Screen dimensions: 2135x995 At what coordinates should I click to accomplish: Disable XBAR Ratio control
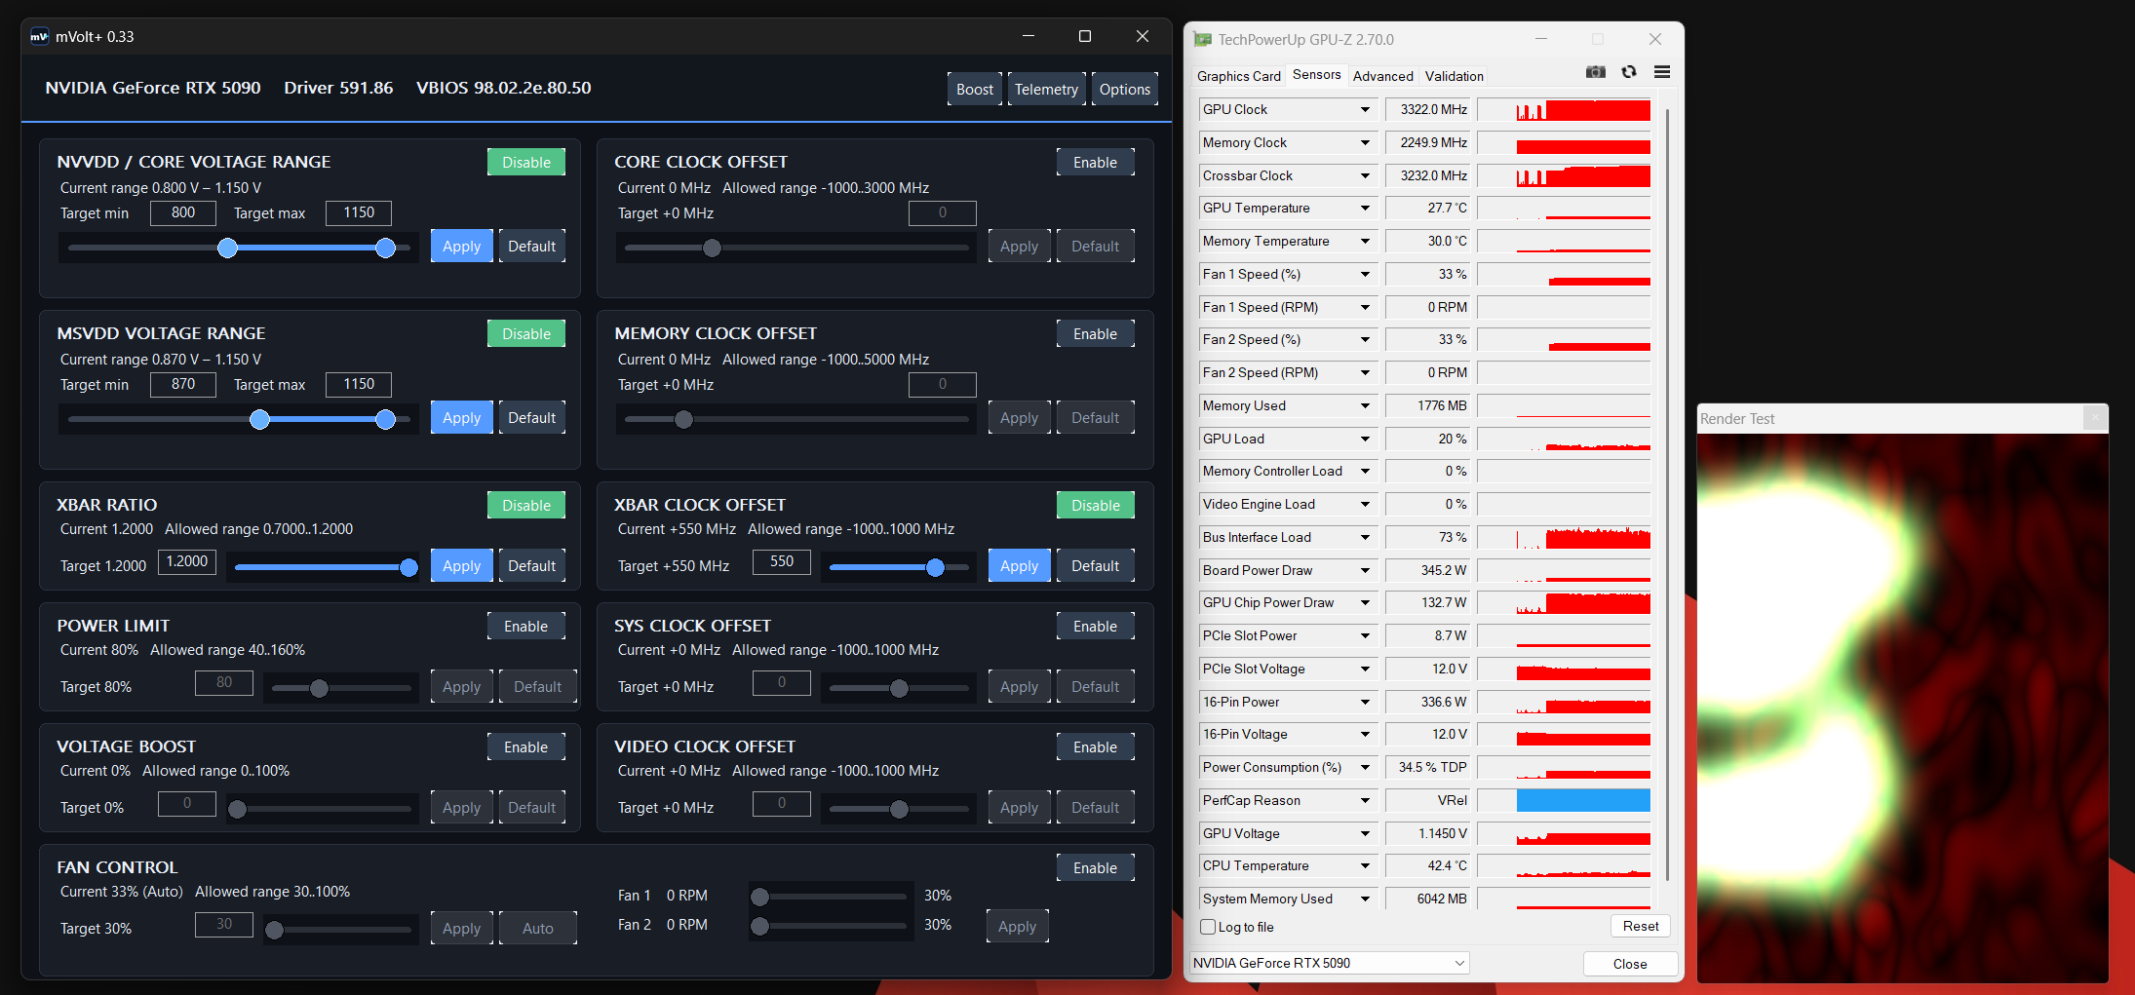tap(526, 506)
